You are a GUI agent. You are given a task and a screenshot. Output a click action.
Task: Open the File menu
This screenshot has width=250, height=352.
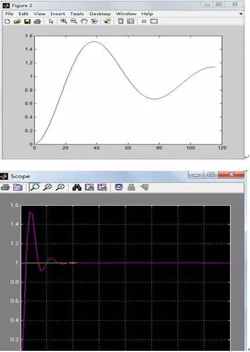click(9, 14)
